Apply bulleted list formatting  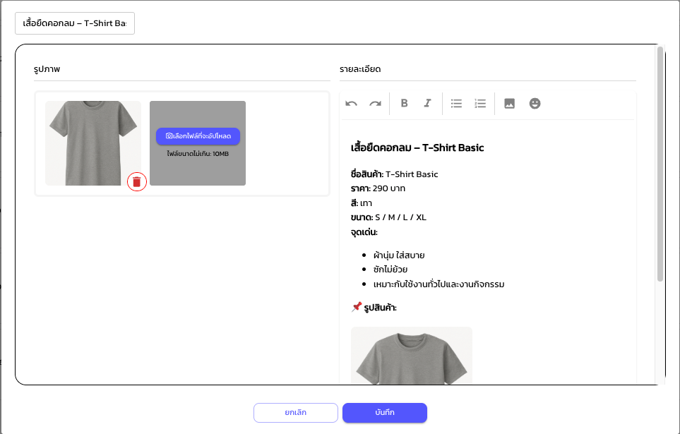point(457,104)
